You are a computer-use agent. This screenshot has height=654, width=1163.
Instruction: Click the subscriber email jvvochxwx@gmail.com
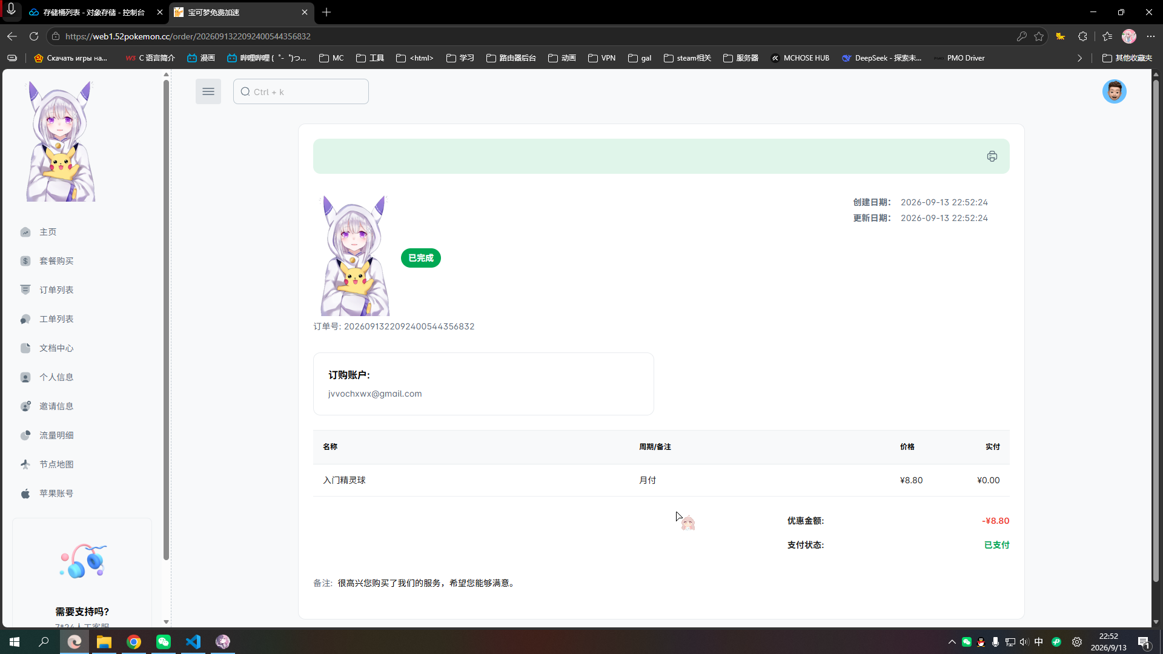tap(375, 394)
